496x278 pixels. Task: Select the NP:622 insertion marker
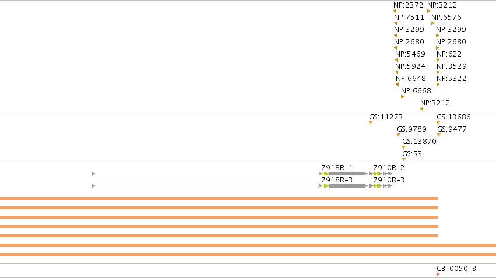(x=438, y=60)
